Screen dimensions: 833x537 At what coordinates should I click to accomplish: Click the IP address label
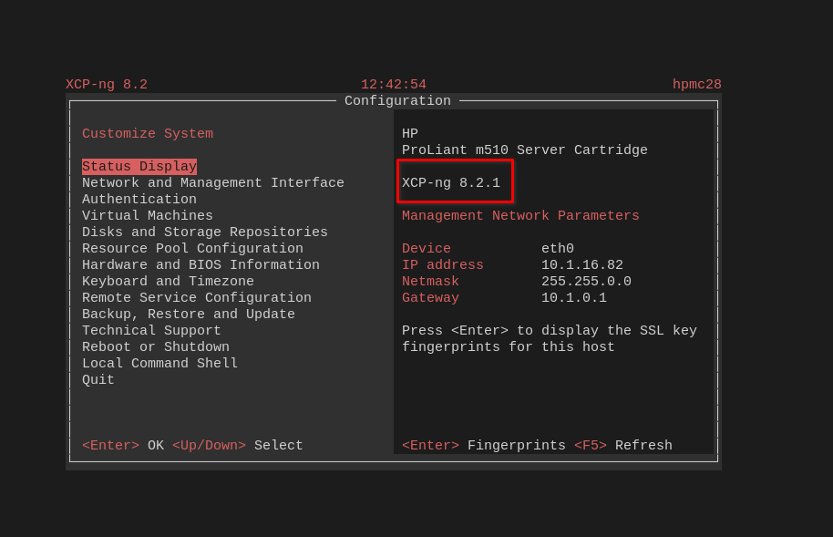pos(443,264)
